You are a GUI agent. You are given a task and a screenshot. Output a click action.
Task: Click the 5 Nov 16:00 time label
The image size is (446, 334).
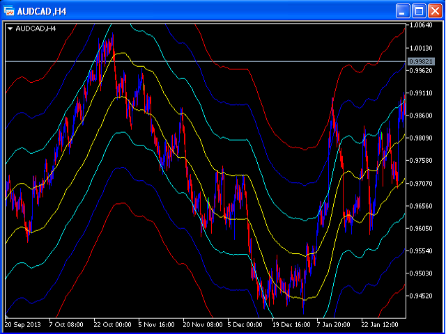pos(156,324)
